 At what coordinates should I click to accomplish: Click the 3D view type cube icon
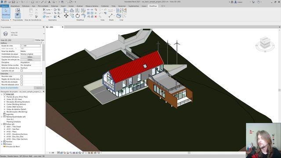[x=6, y=34]
